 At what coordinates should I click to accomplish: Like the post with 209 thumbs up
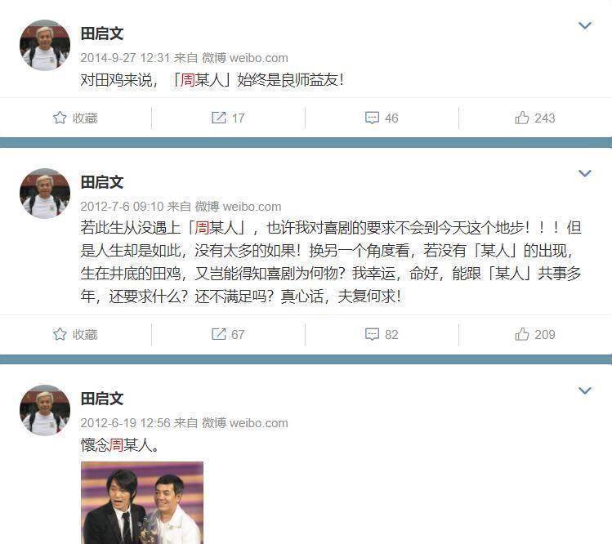pos(522,334)
